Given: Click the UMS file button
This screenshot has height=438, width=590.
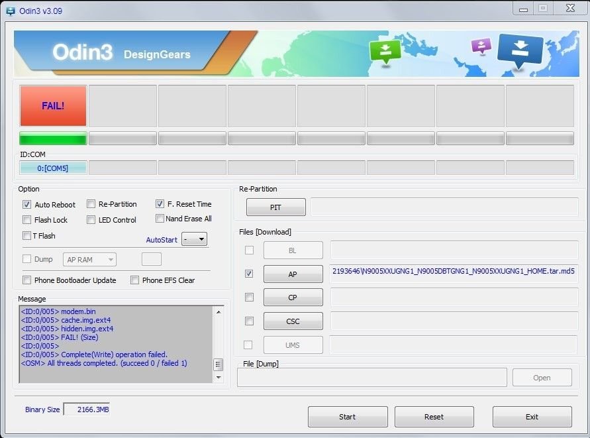Looking at the screenshot, I should pyautogui.click(x=293, y=345).
